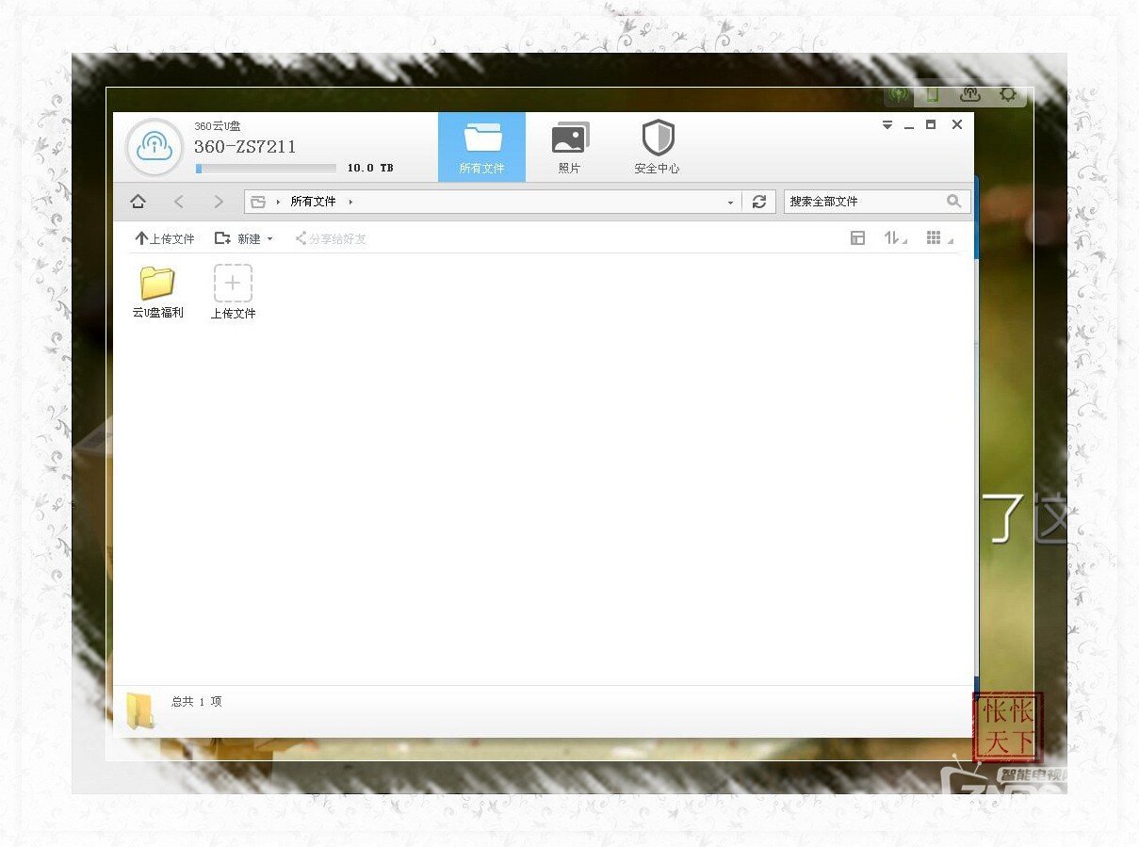The height and width of the screenshot is (847, 1139).
Task: Switch to the 照片 tab
Action: pos(570,147)
